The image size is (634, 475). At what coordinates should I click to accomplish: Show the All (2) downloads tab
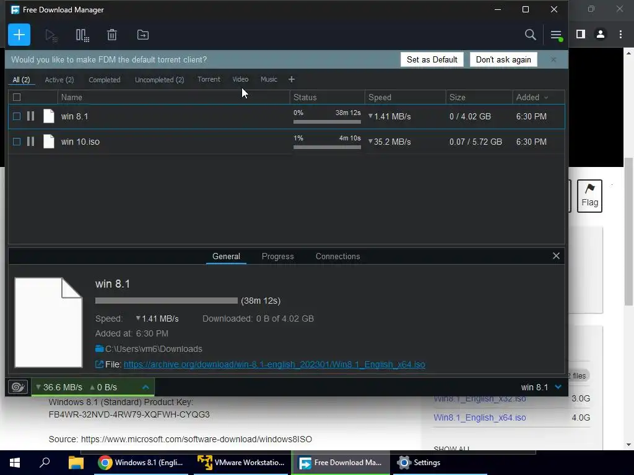22,80
